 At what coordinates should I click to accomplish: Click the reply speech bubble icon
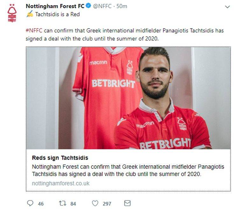[30, 203]
